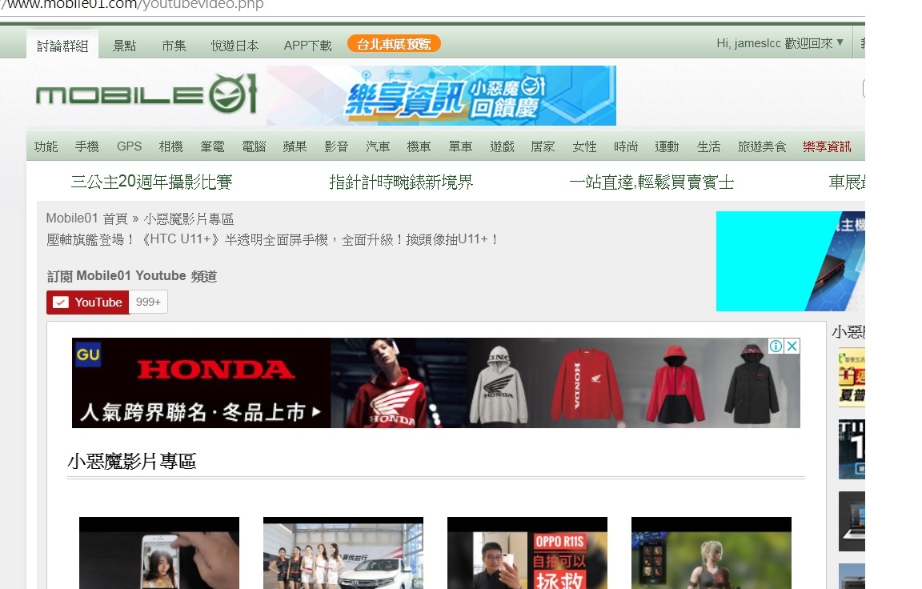
Task: Select the 相機 category
Action: point(171,146)
